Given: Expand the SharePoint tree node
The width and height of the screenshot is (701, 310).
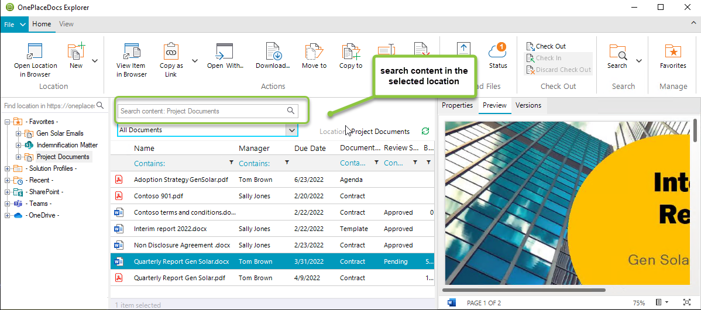Looking at the screenshot, I should tap(6, 192).
